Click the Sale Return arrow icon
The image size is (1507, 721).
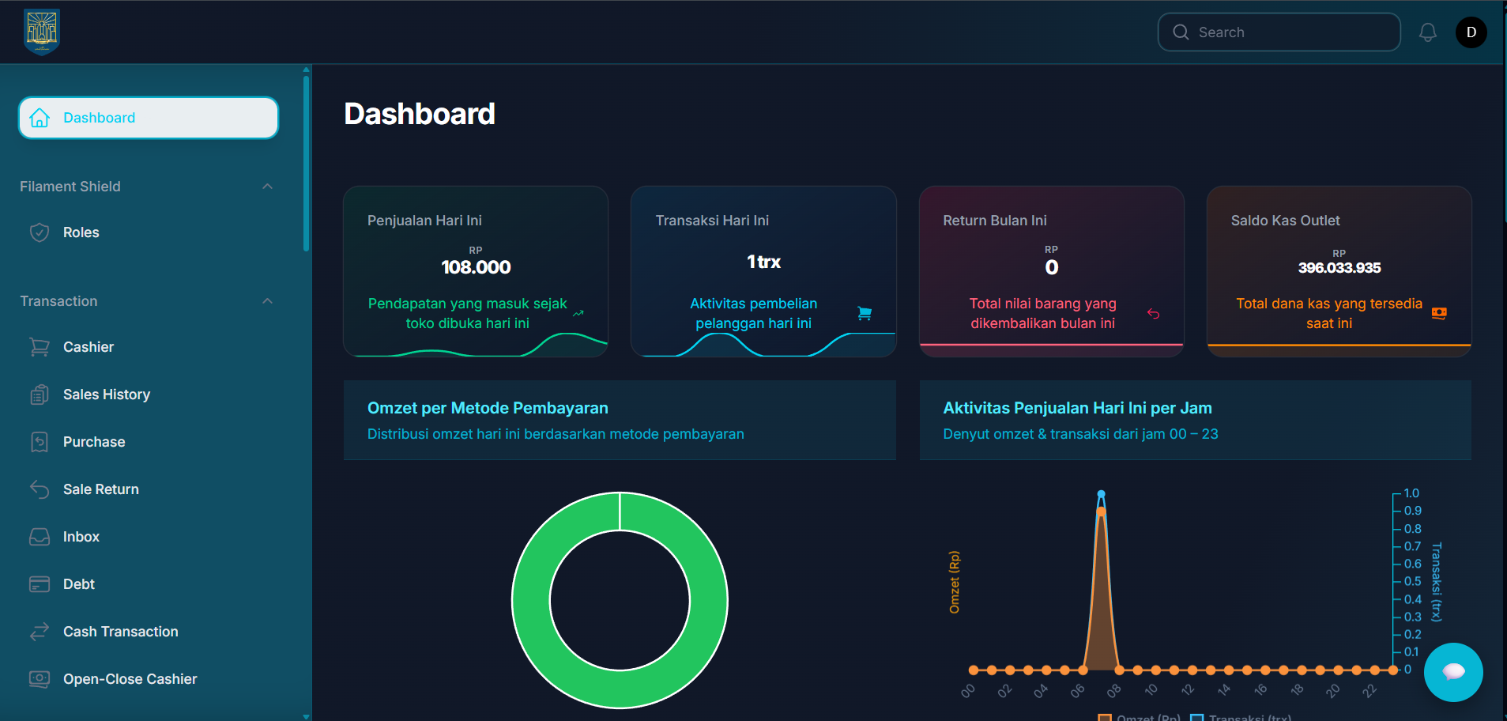coord(40,489)
